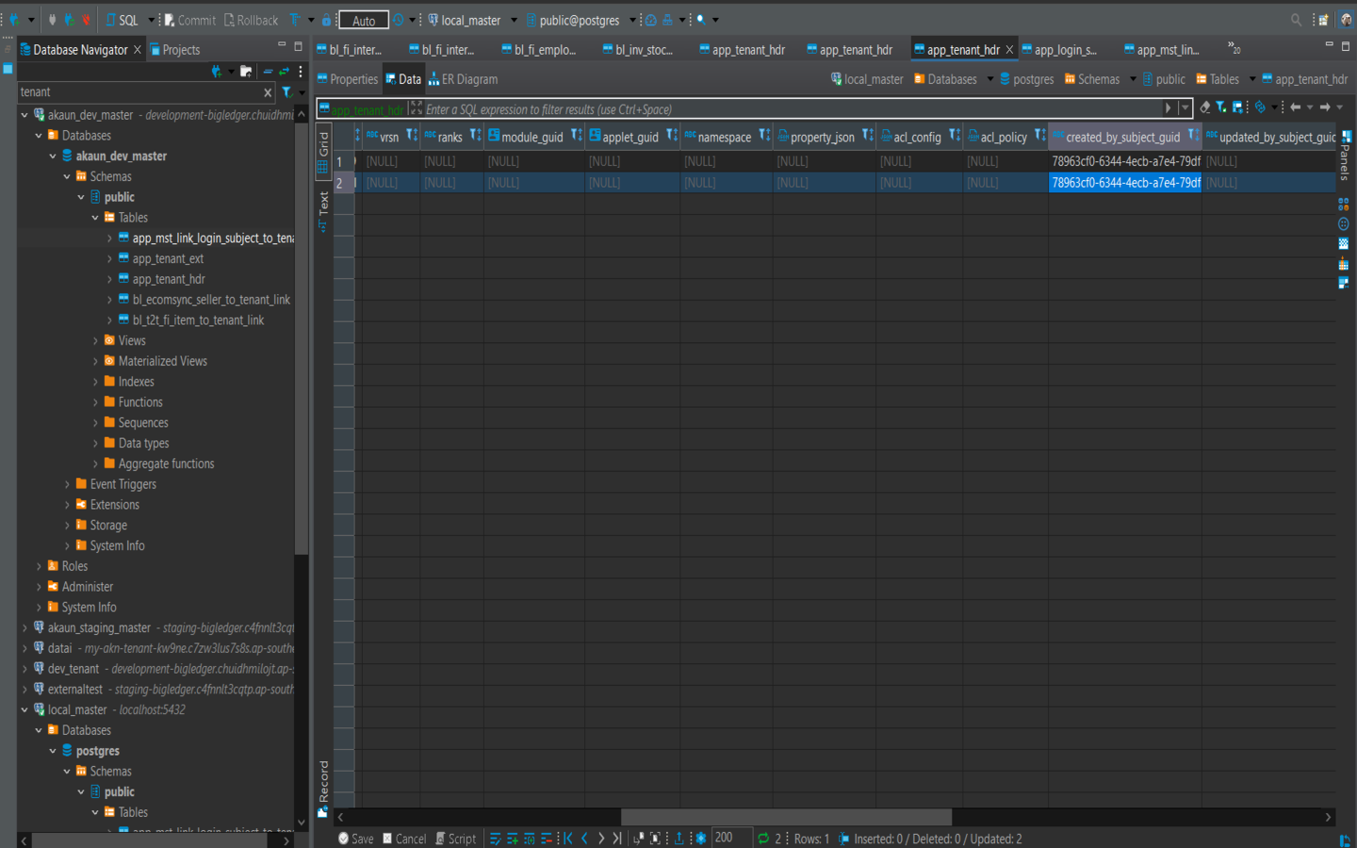Click the eraser icon to clear filters
This screenshot has width=1357, height=848.
click(1204, 107)
